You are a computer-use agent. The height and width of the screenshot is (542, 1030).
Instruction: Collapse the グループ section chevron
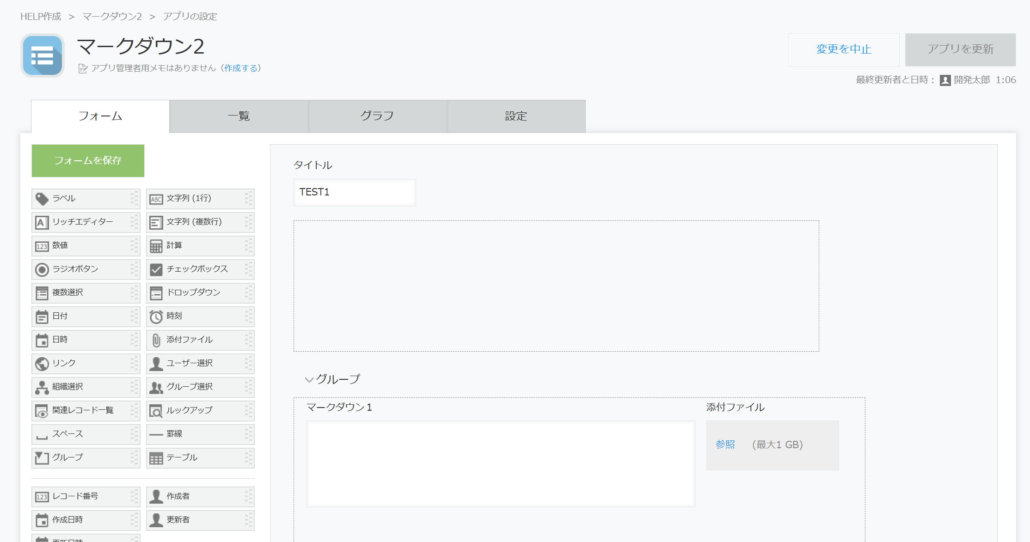coord(309,380)
